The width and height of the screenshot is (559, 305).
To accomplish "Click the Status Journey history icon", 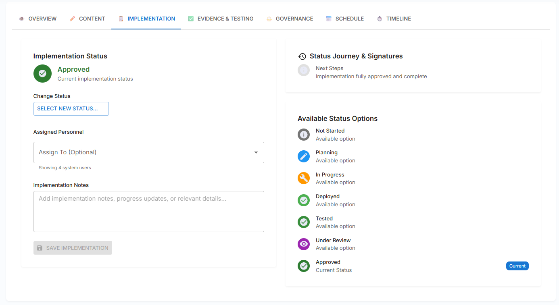I will point(302,56).
